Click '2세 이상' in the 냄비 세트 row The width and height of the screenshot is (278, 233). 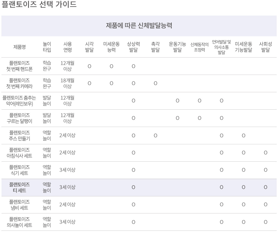[67, 205]
